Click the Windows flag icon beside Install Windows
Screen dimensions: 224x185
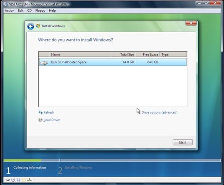tap(38, 26)
